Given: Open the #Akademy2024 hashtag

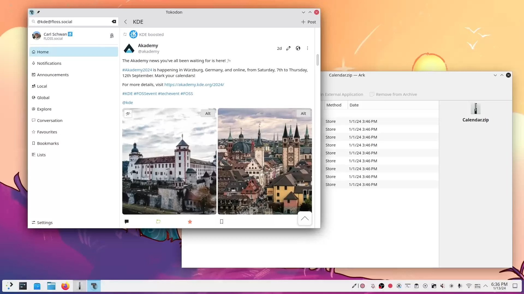Looking at the screenshot, I should tap(137, 70).
